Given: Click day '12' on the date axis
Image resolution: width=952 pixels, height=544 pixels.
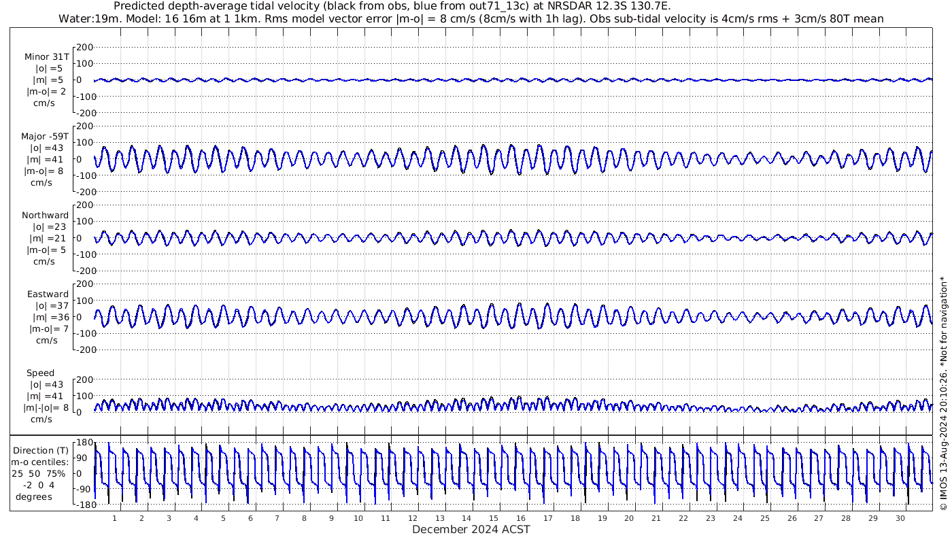Looking at the screenshot, I should coord(413,518).
